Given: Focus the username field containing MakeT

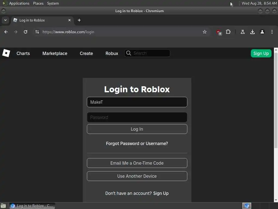Looking at the screenshot, I should click(137, 102).
